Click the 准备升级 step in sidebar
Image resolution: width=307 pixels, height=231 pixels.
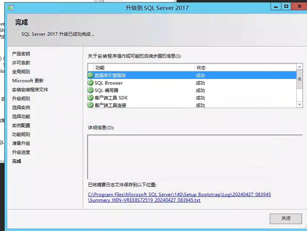[21, 143]
